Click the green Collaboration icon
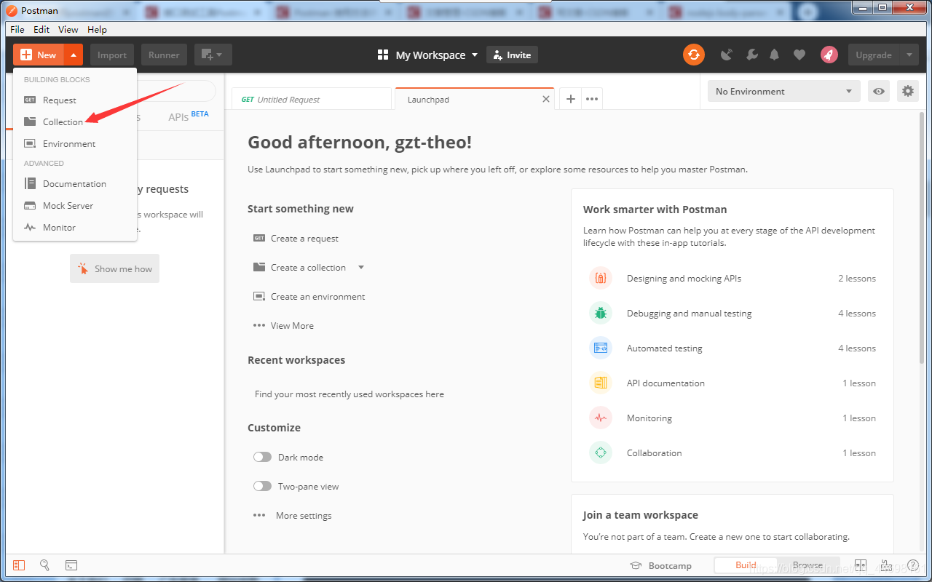This screenshot has width=932, height=582. [x=601, y=453]
